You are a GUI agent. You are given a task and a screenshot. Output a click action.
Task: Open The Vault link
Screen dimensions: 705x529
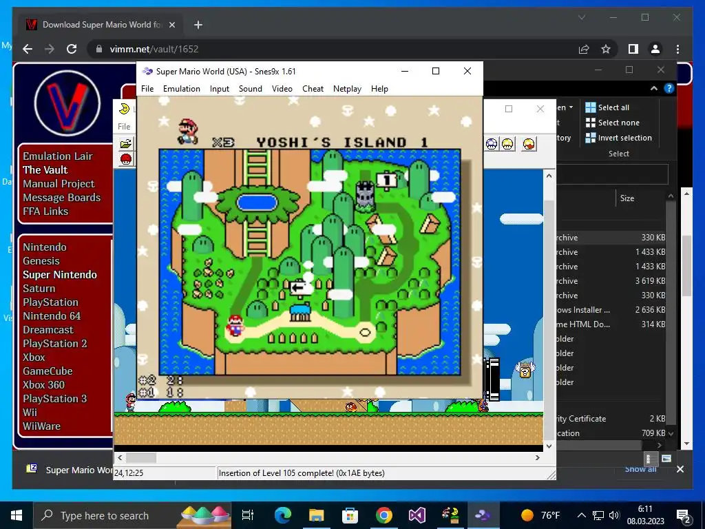[x=45, y=169]
